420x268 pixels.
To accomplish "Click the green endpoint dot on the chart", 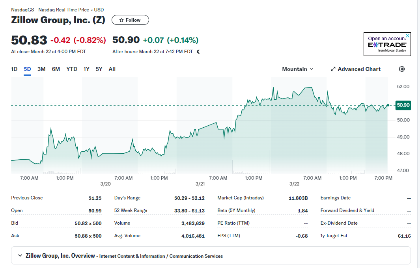I will pyautogui.click(x=388, y=105).
